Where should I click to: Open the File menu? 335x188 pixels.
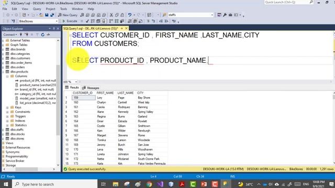pyautogui.click(x=5, y=9)
